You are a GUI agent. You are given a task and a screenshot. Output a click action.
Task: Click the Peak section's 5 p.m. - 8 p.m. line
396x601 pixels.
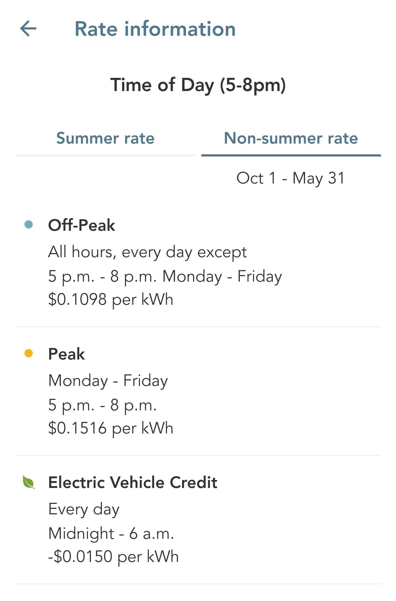tap(103, 405)
